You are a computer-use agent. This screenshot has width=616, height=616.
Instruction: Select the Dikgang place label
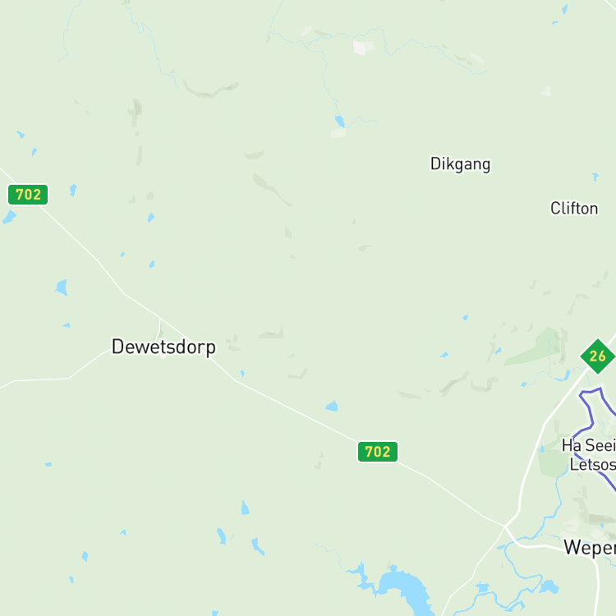click(460, 164)
